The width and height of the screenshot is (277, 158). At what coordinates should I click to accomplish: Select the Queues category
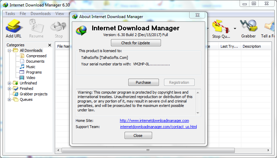tap(26, 99)
